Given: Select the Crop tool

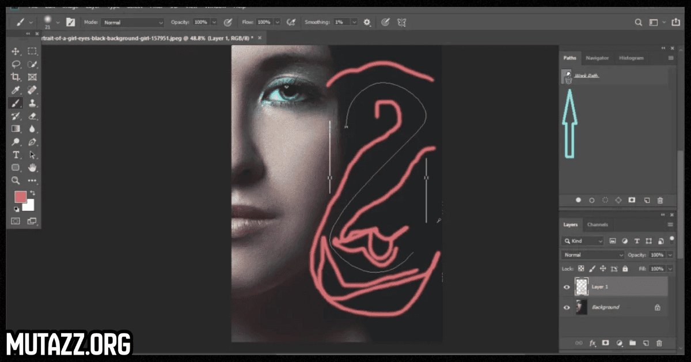Looking at the screenshot, I should pyautogui.click(x=16, y=77).
